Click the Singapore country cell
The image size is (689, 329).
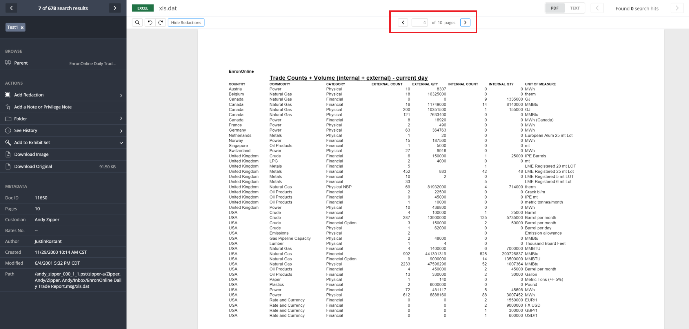pos(238,146)
